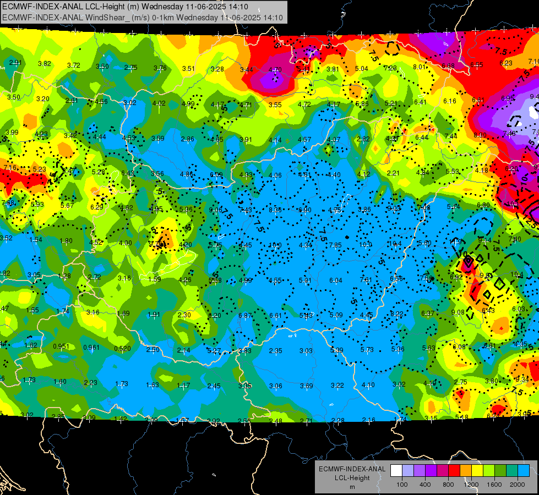Image resolution: width=539 pixels, height=495 pixels.
Task: Click the sky blue legend swatch
Action: 524,471
